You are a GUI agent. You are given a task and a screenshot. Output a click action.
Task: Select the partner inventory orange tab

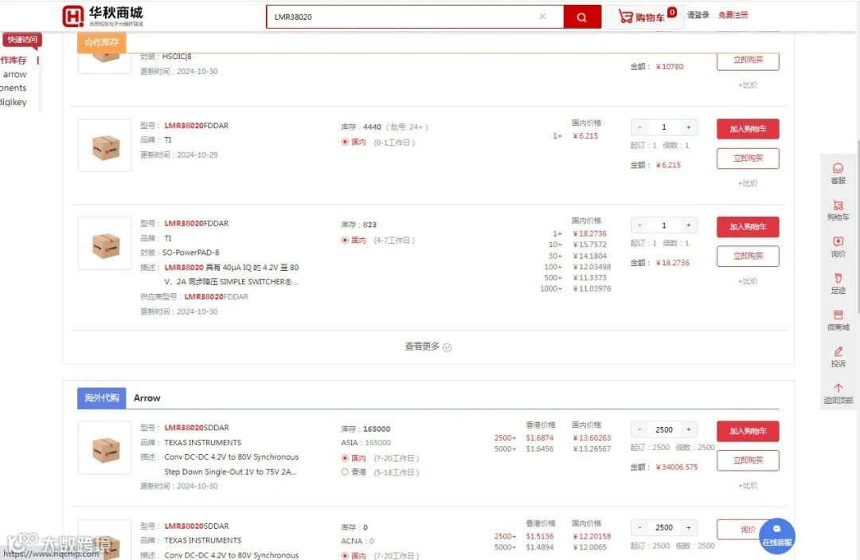101,42
